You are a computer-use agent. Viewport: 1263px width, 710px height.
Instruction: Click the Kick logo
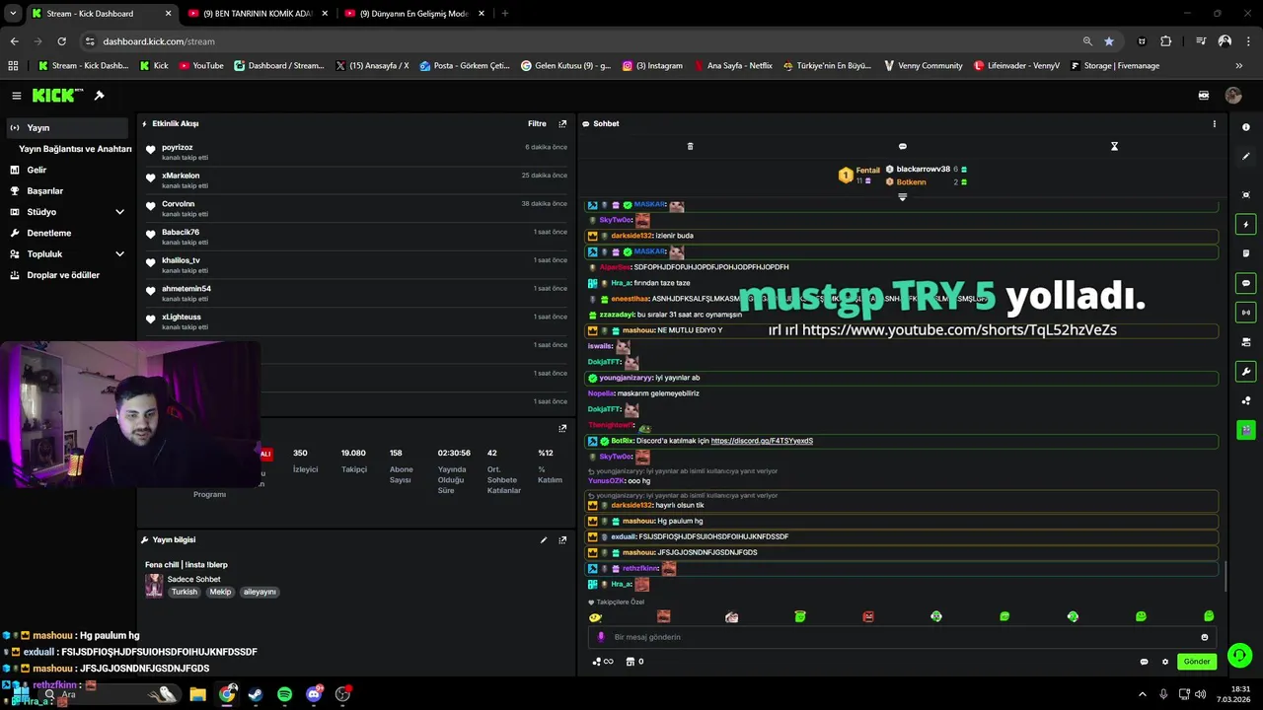point(53,96)
